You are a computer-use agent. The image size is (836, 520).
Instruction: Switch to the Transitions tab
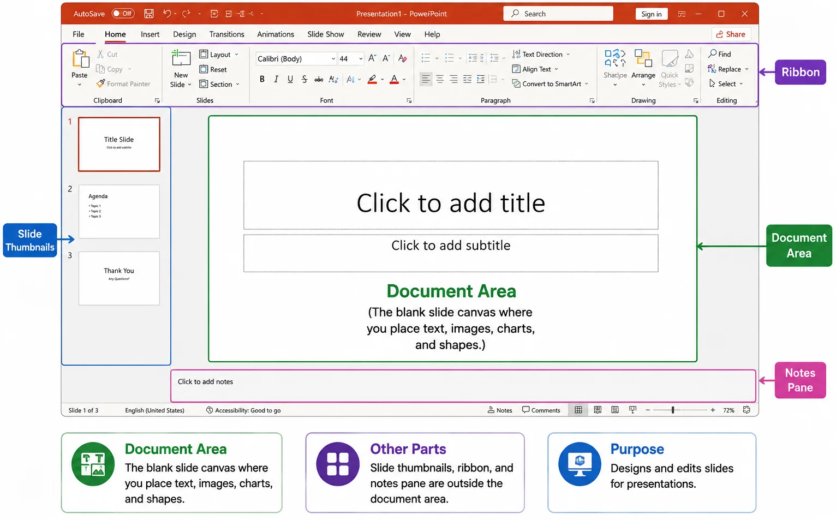coord(227,34)
